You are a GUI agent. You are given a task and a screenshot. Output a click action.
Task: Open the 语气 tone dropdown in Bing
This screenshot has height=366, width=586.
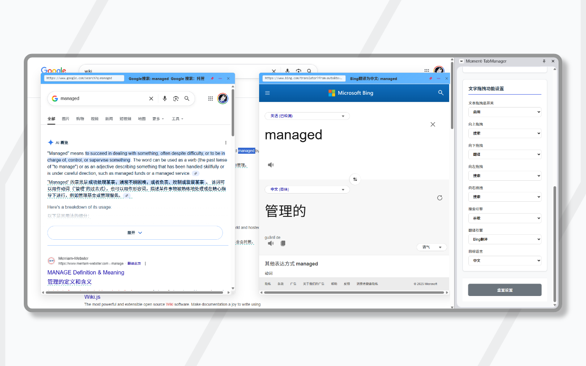click(432, 247)
